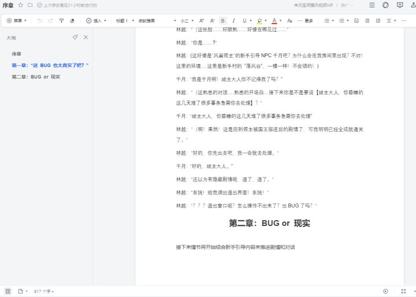The width and height of the screenshot is (416, 297).
Task: Jump to 第二章：BUG or 现实 in outline
Action: tap(36, 77)
